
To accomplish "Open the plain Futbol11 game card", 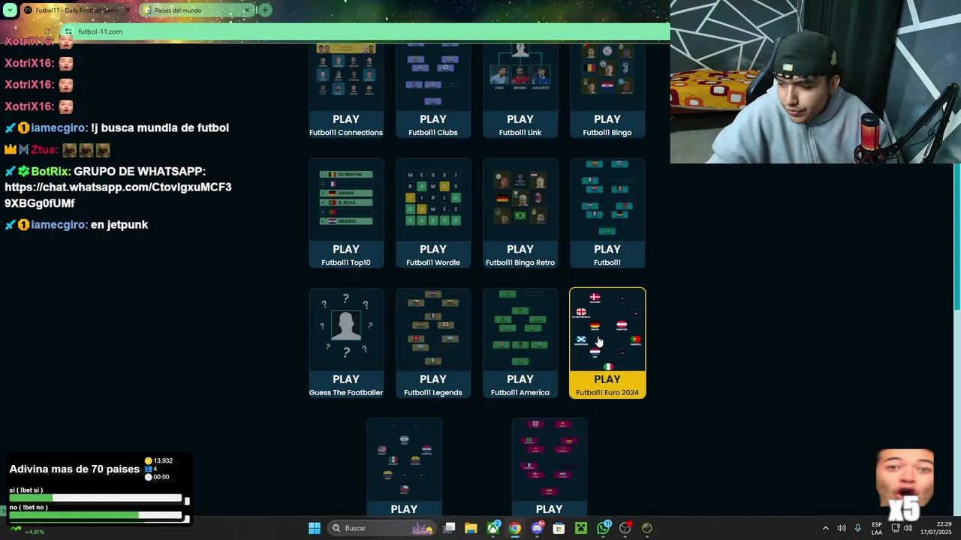I will pyautogui.click(x=607, y=213).
